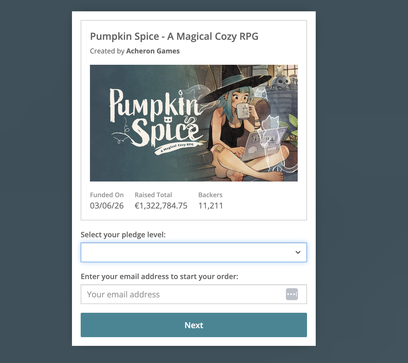
Task: Click the coffee mug in the artwork
Action: [244, 112]
